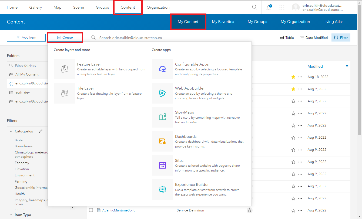Click the StoryMaps icon

(163, 117)
